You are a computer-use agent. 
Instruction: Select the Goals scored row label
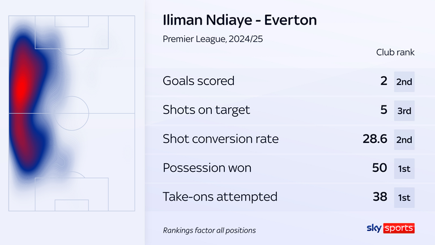click(x=198, y=81)
